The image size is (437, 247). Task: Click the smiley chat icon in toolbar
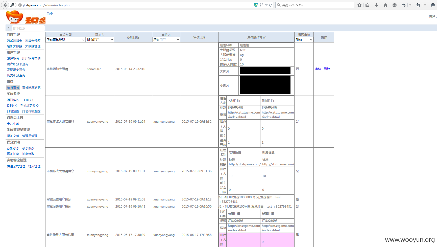[395, 5]
